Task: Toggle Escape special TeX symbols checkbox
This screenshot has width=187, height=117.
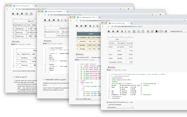Action: point(107,102)
